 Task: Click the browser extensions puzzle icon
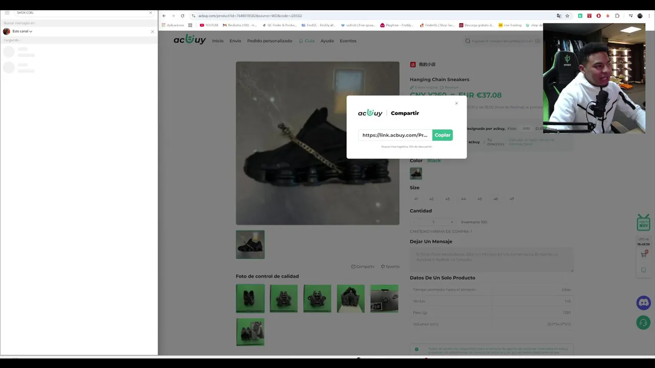pos(617,16)
